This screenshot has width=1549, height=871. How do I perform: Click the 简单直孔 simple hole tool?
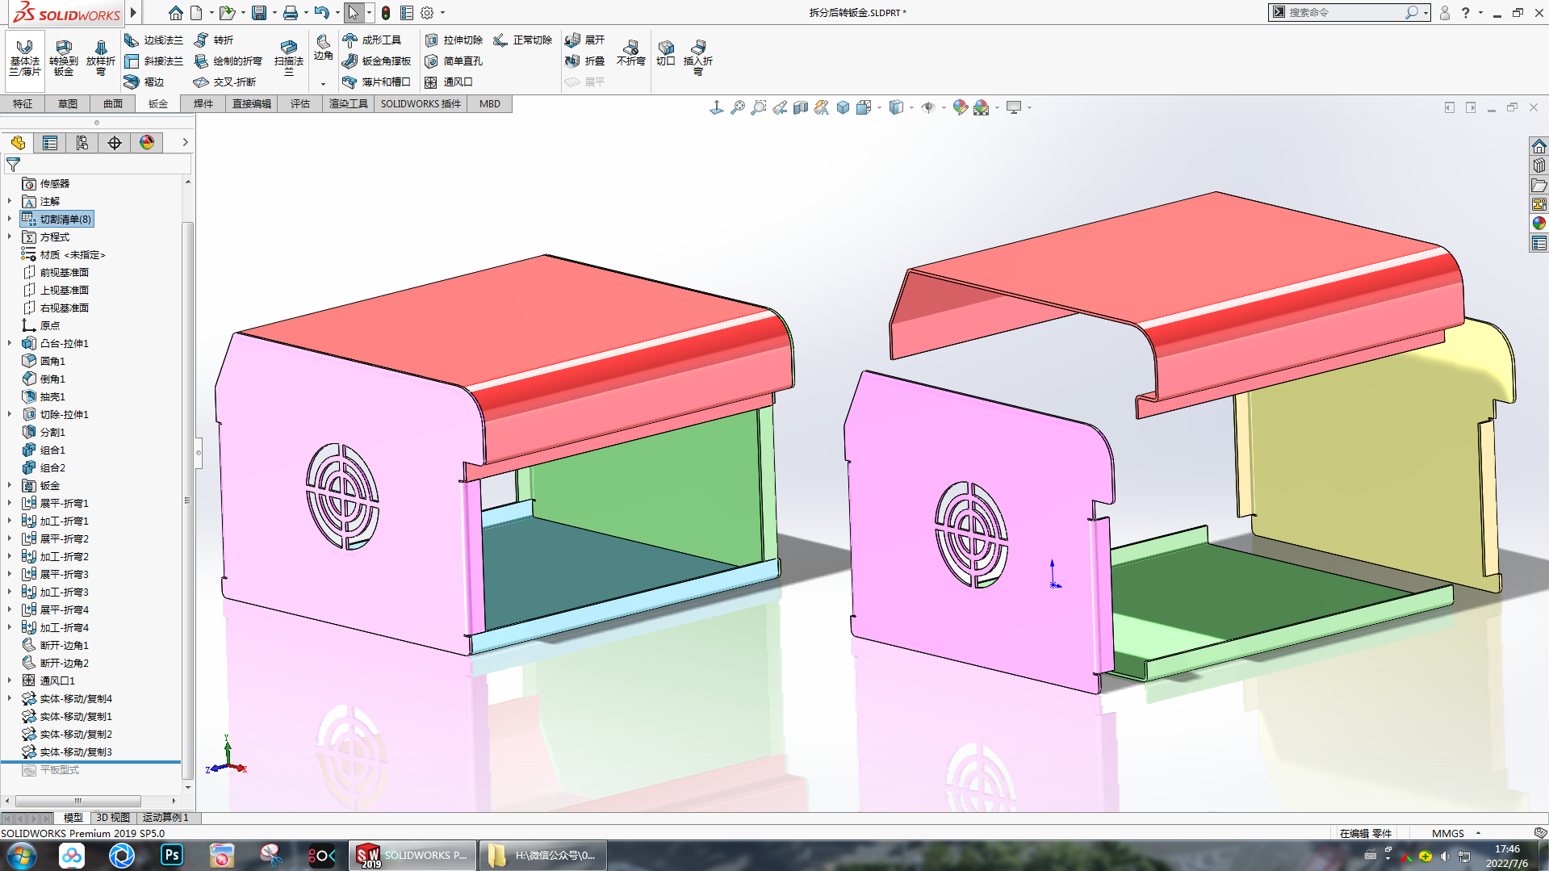[454, 61]
